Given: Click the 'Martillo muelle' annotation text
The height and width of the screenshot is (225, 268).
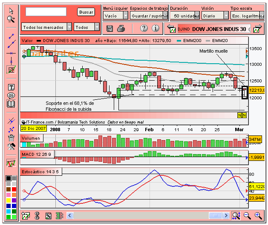Looking at the screenshot, I should [x=213, y=51].
